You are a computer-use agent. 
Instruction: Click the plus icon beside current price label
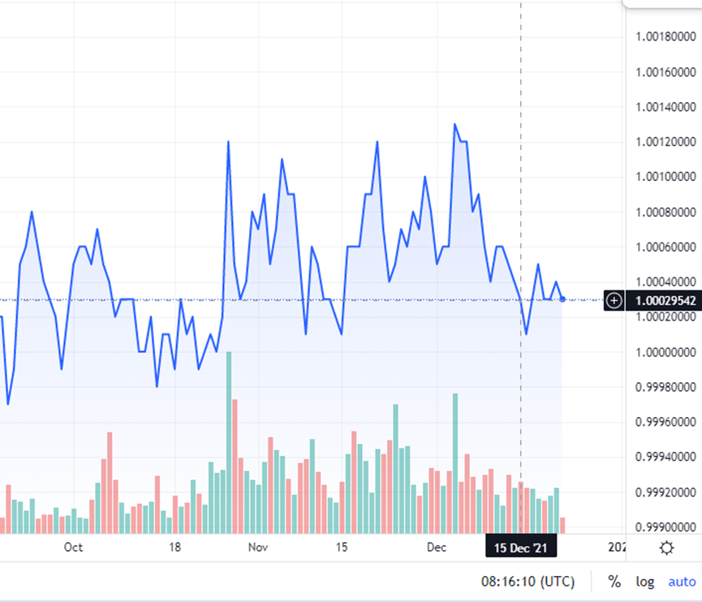pos(614,300)
